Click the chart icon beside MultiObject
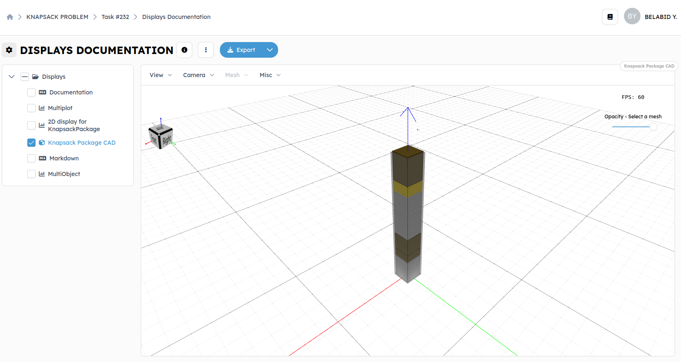 pyautogui.click(x=42, y=174)
